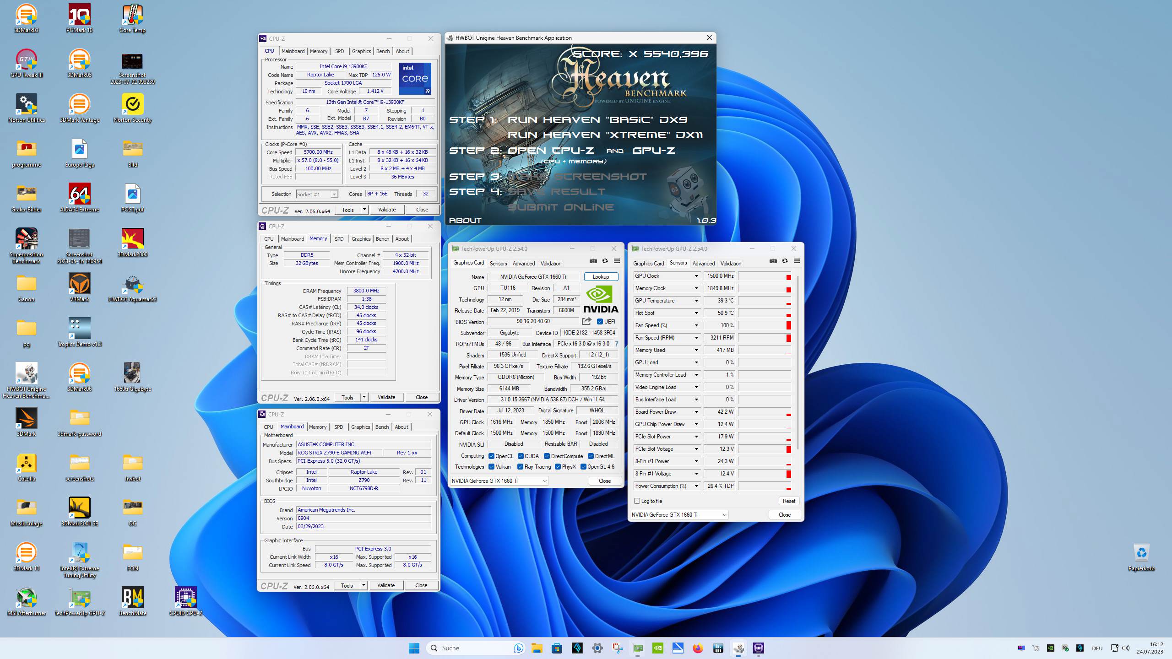Click the screenshot camera icon in GPU-Z Graphics Card window
1172x659 pixels.
tap(593, 261)
